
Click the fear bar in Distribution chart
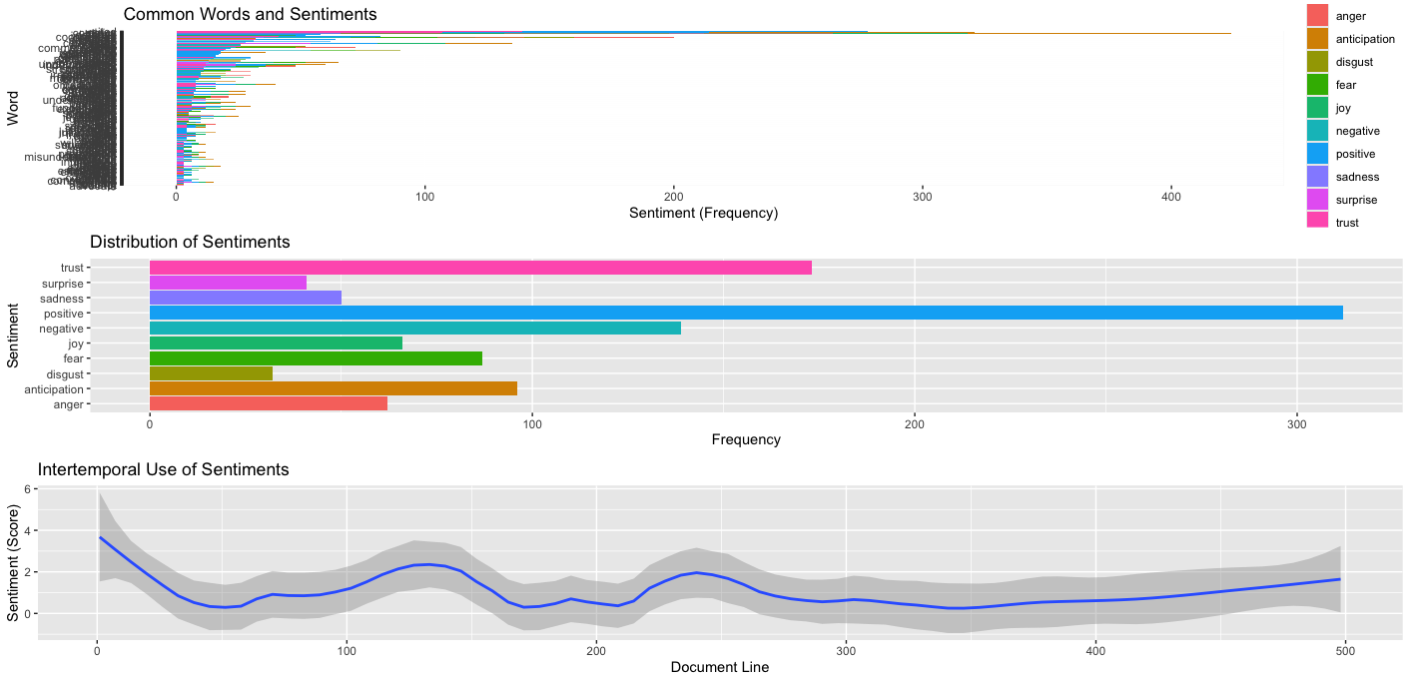(316, 358)
